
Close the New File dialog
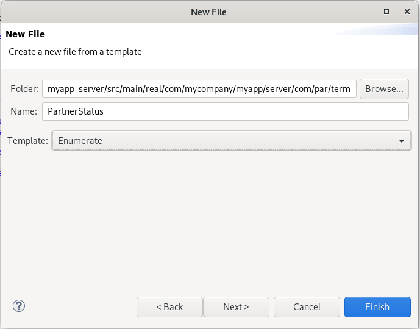(x=407, y=12)
